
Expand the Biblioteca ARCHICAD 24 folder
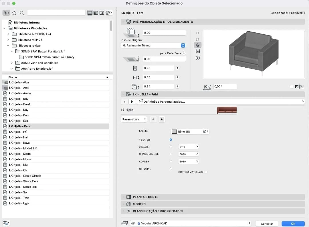[x=8, y=34]
